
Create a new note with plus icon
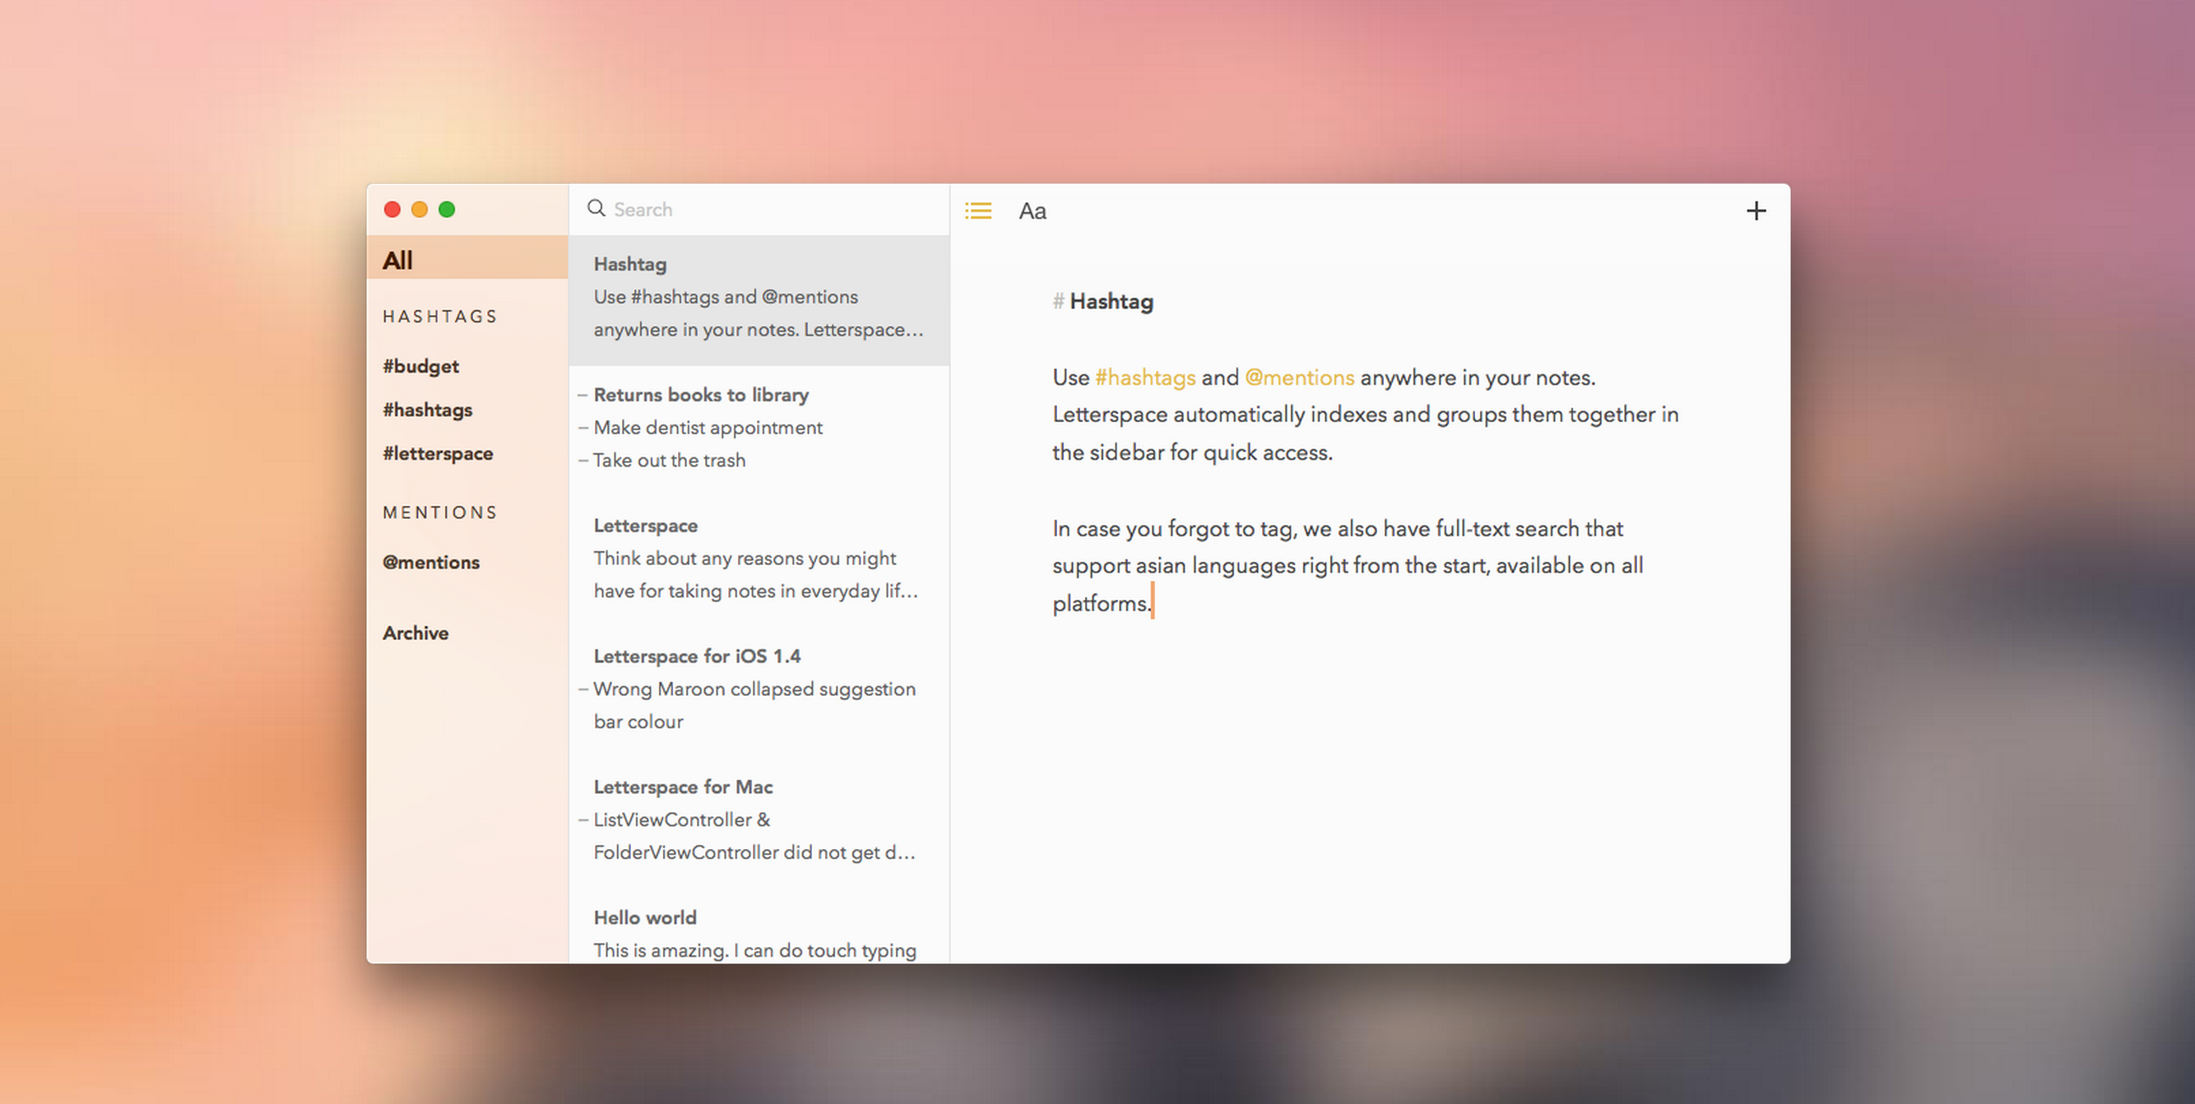click(1756, 211)
